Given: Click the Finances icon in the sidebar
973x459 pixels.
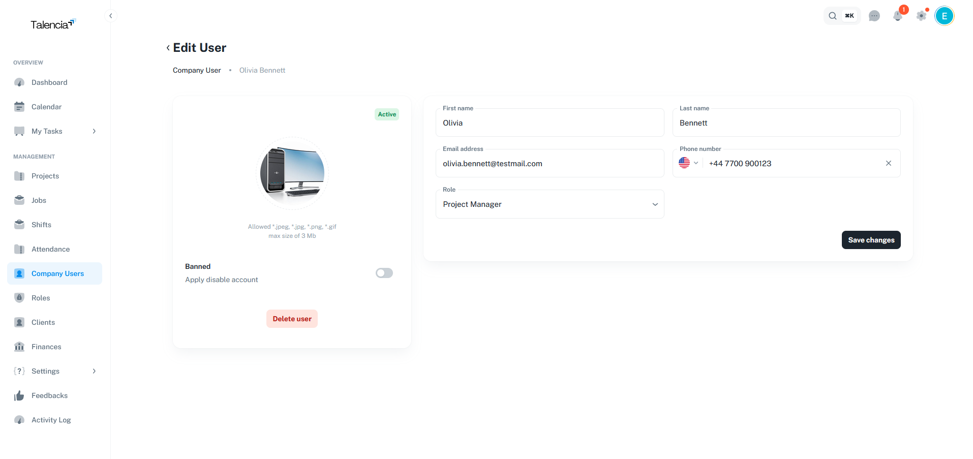Looking at the screenshot, I should point(19,346).
